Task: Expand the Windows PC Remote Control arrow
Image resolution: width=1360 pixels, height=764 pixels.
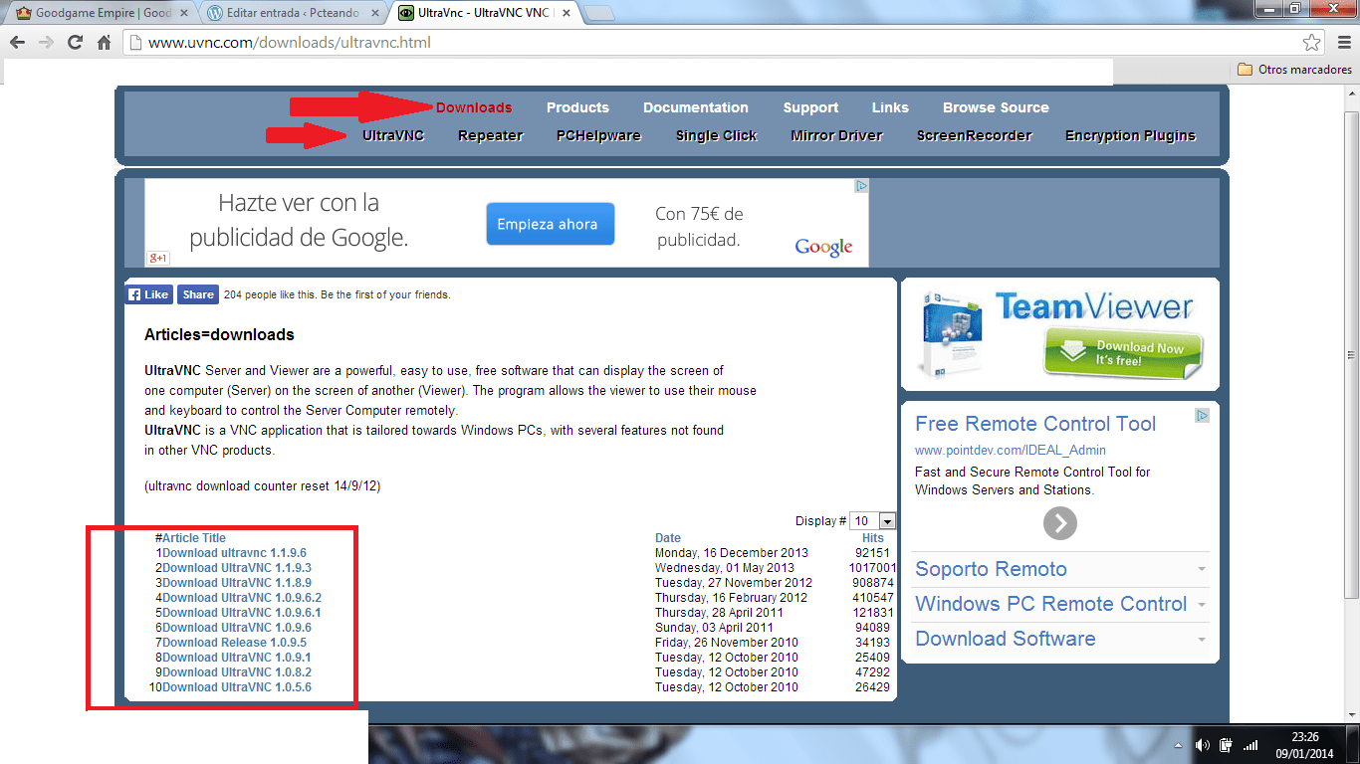Action: pyautogui.click(x=1202, y=605)
